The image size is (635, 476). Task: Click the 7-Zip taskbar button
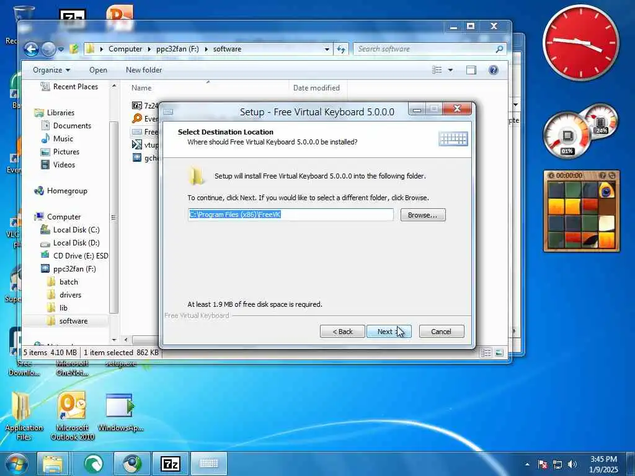point(170,464)
